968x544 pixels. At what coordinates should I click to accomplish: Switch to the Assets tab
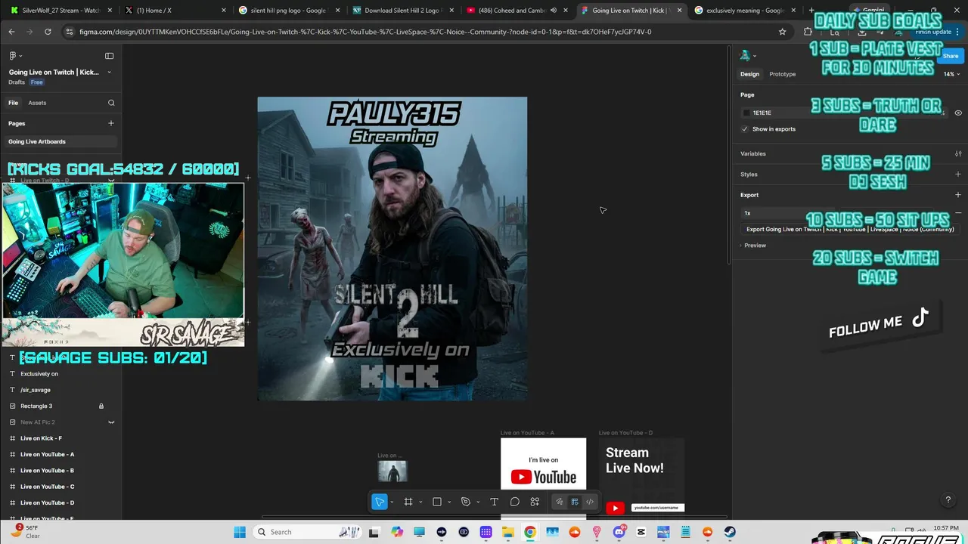coord(37,103)
